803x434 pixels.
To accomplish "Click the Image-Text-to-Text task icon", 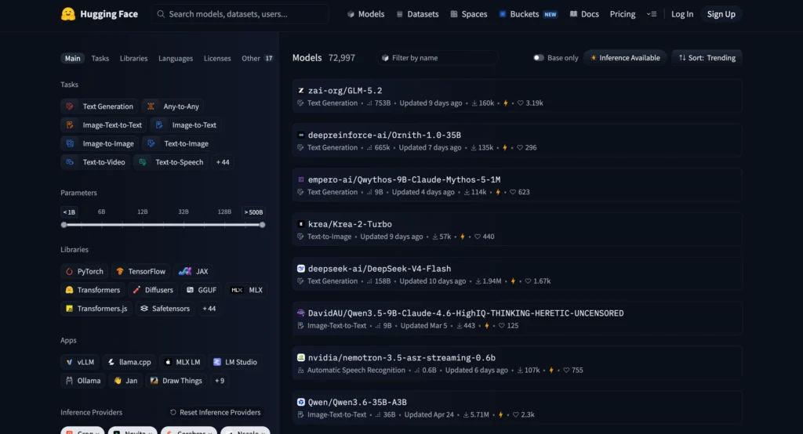I will (x=70, y=125).
